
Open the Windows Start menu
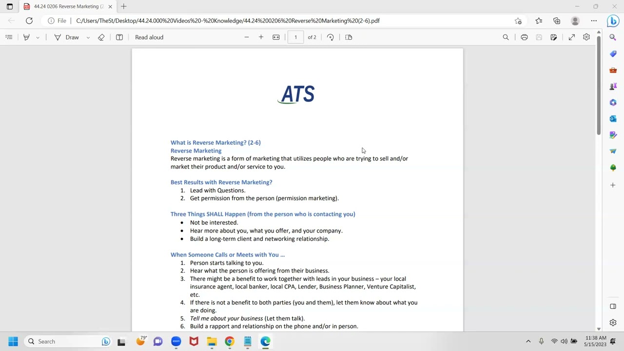pyautogui.click(x=13, y=341)
